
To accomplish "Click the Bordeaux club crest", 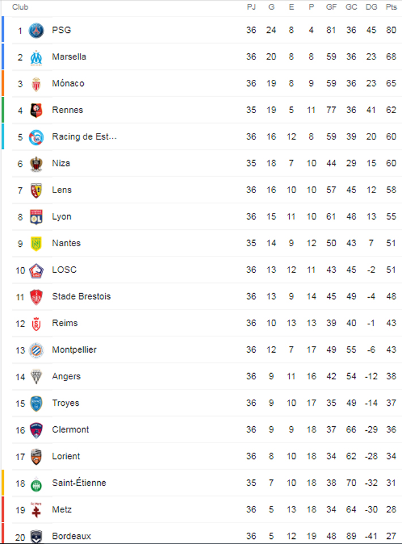I will point(36,536).
